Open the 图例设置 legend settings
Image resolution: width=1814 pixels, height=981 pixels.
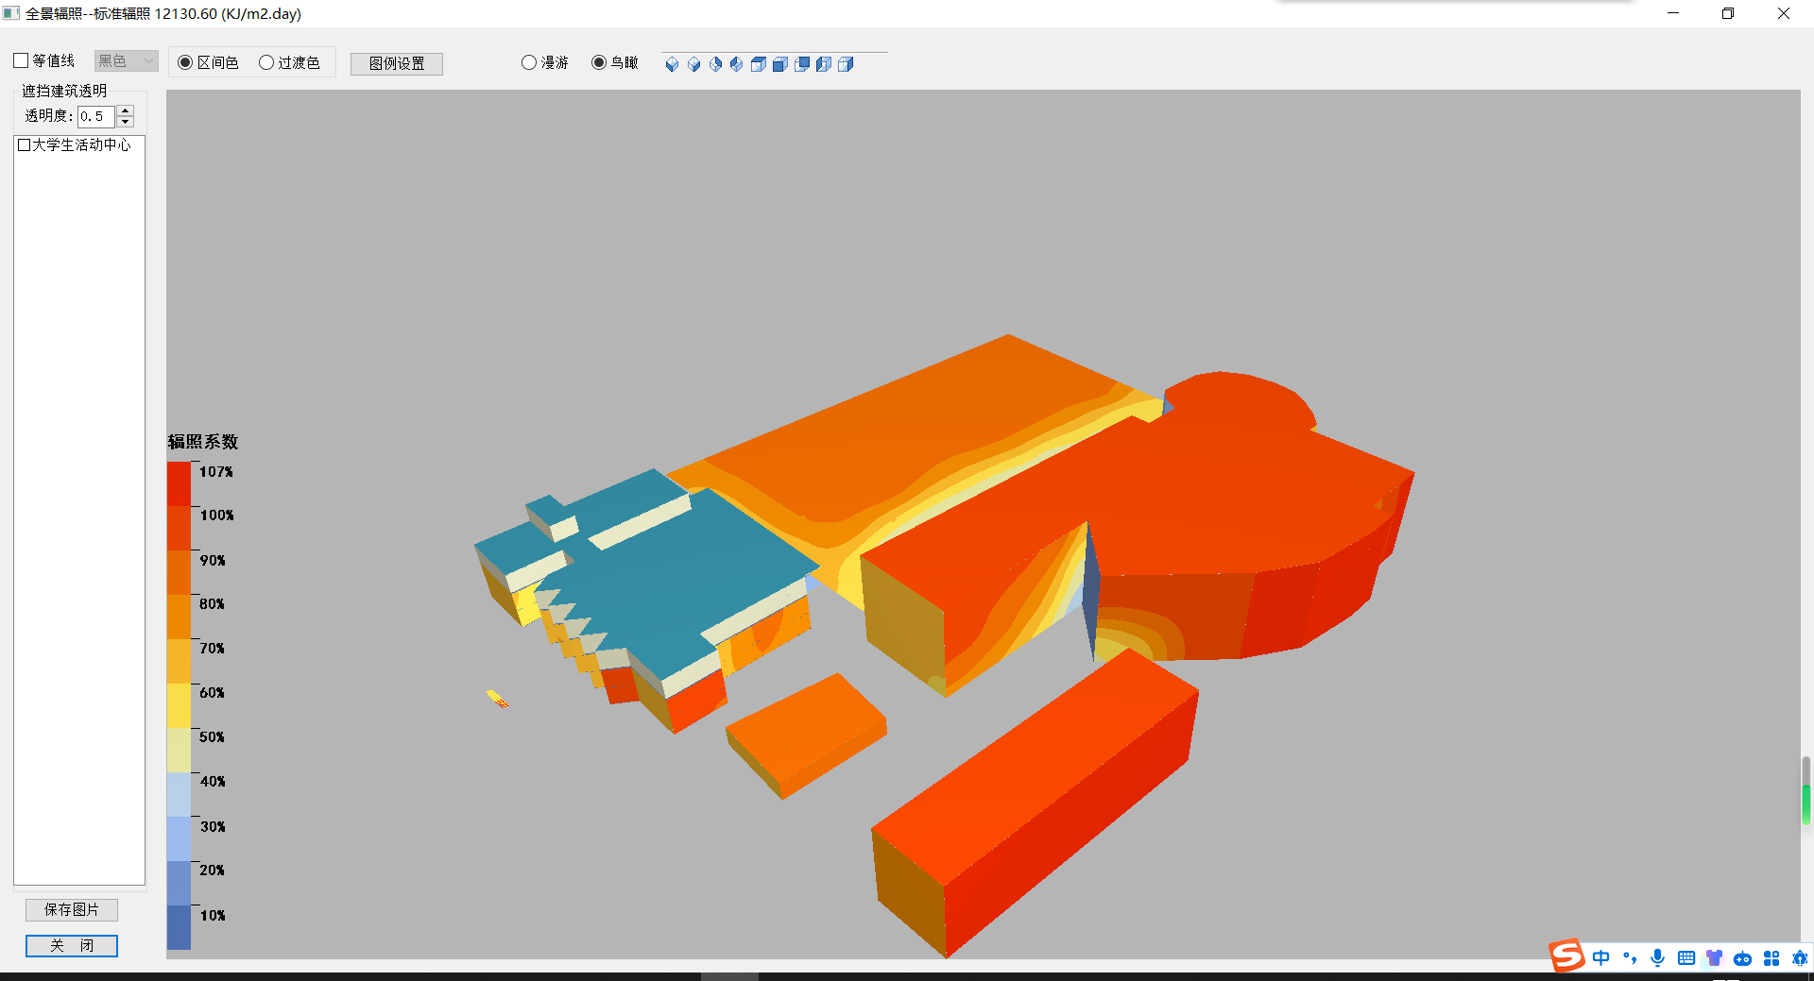click(397, 64)
